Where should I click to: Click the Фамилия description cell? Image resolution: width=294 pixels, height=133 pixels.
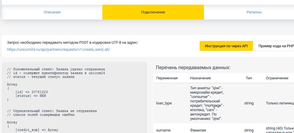(x=198, y=130)
